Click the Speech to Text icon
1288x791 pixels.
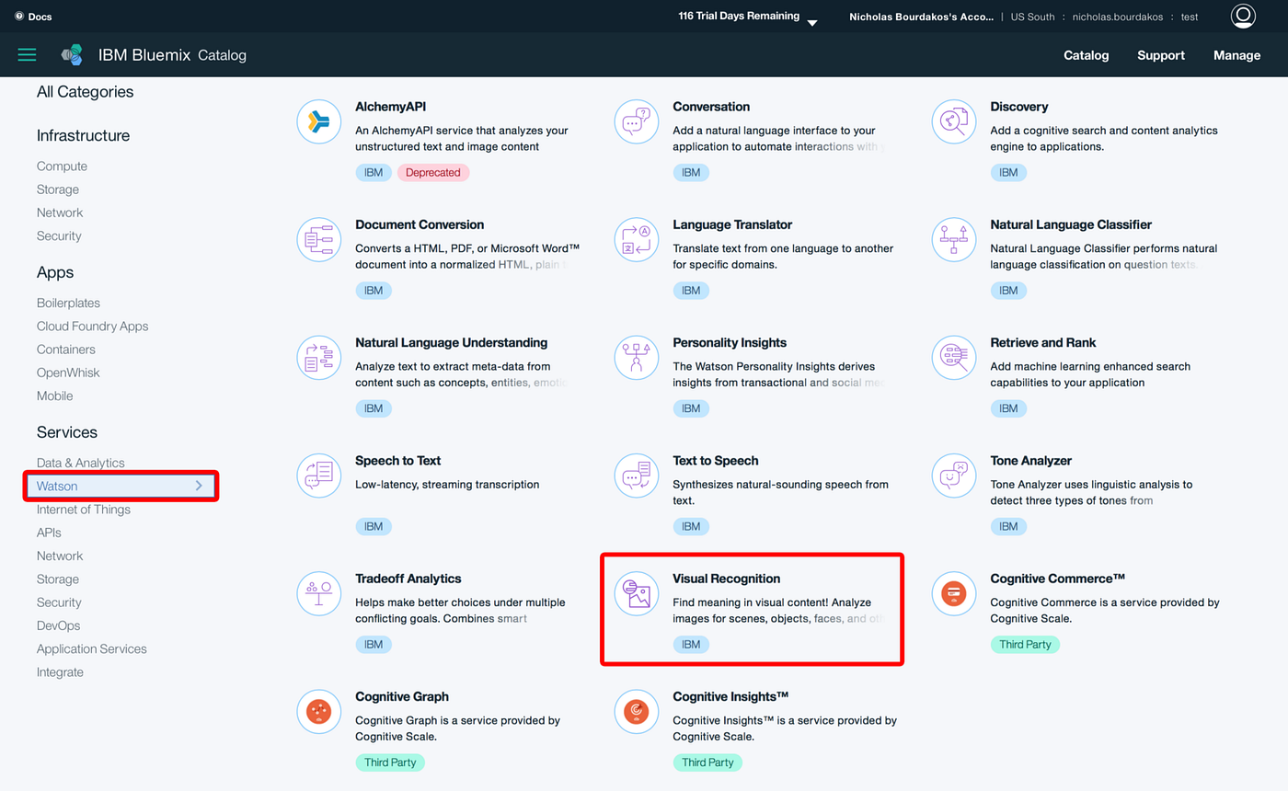pyautogui.click(x=319, y=475)
